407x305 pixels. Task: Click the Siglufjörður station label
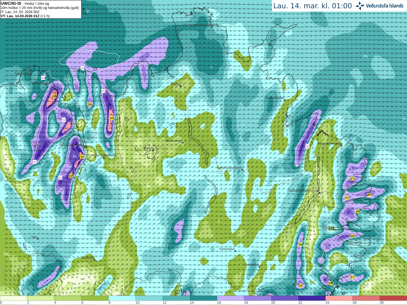click(22, 74)
